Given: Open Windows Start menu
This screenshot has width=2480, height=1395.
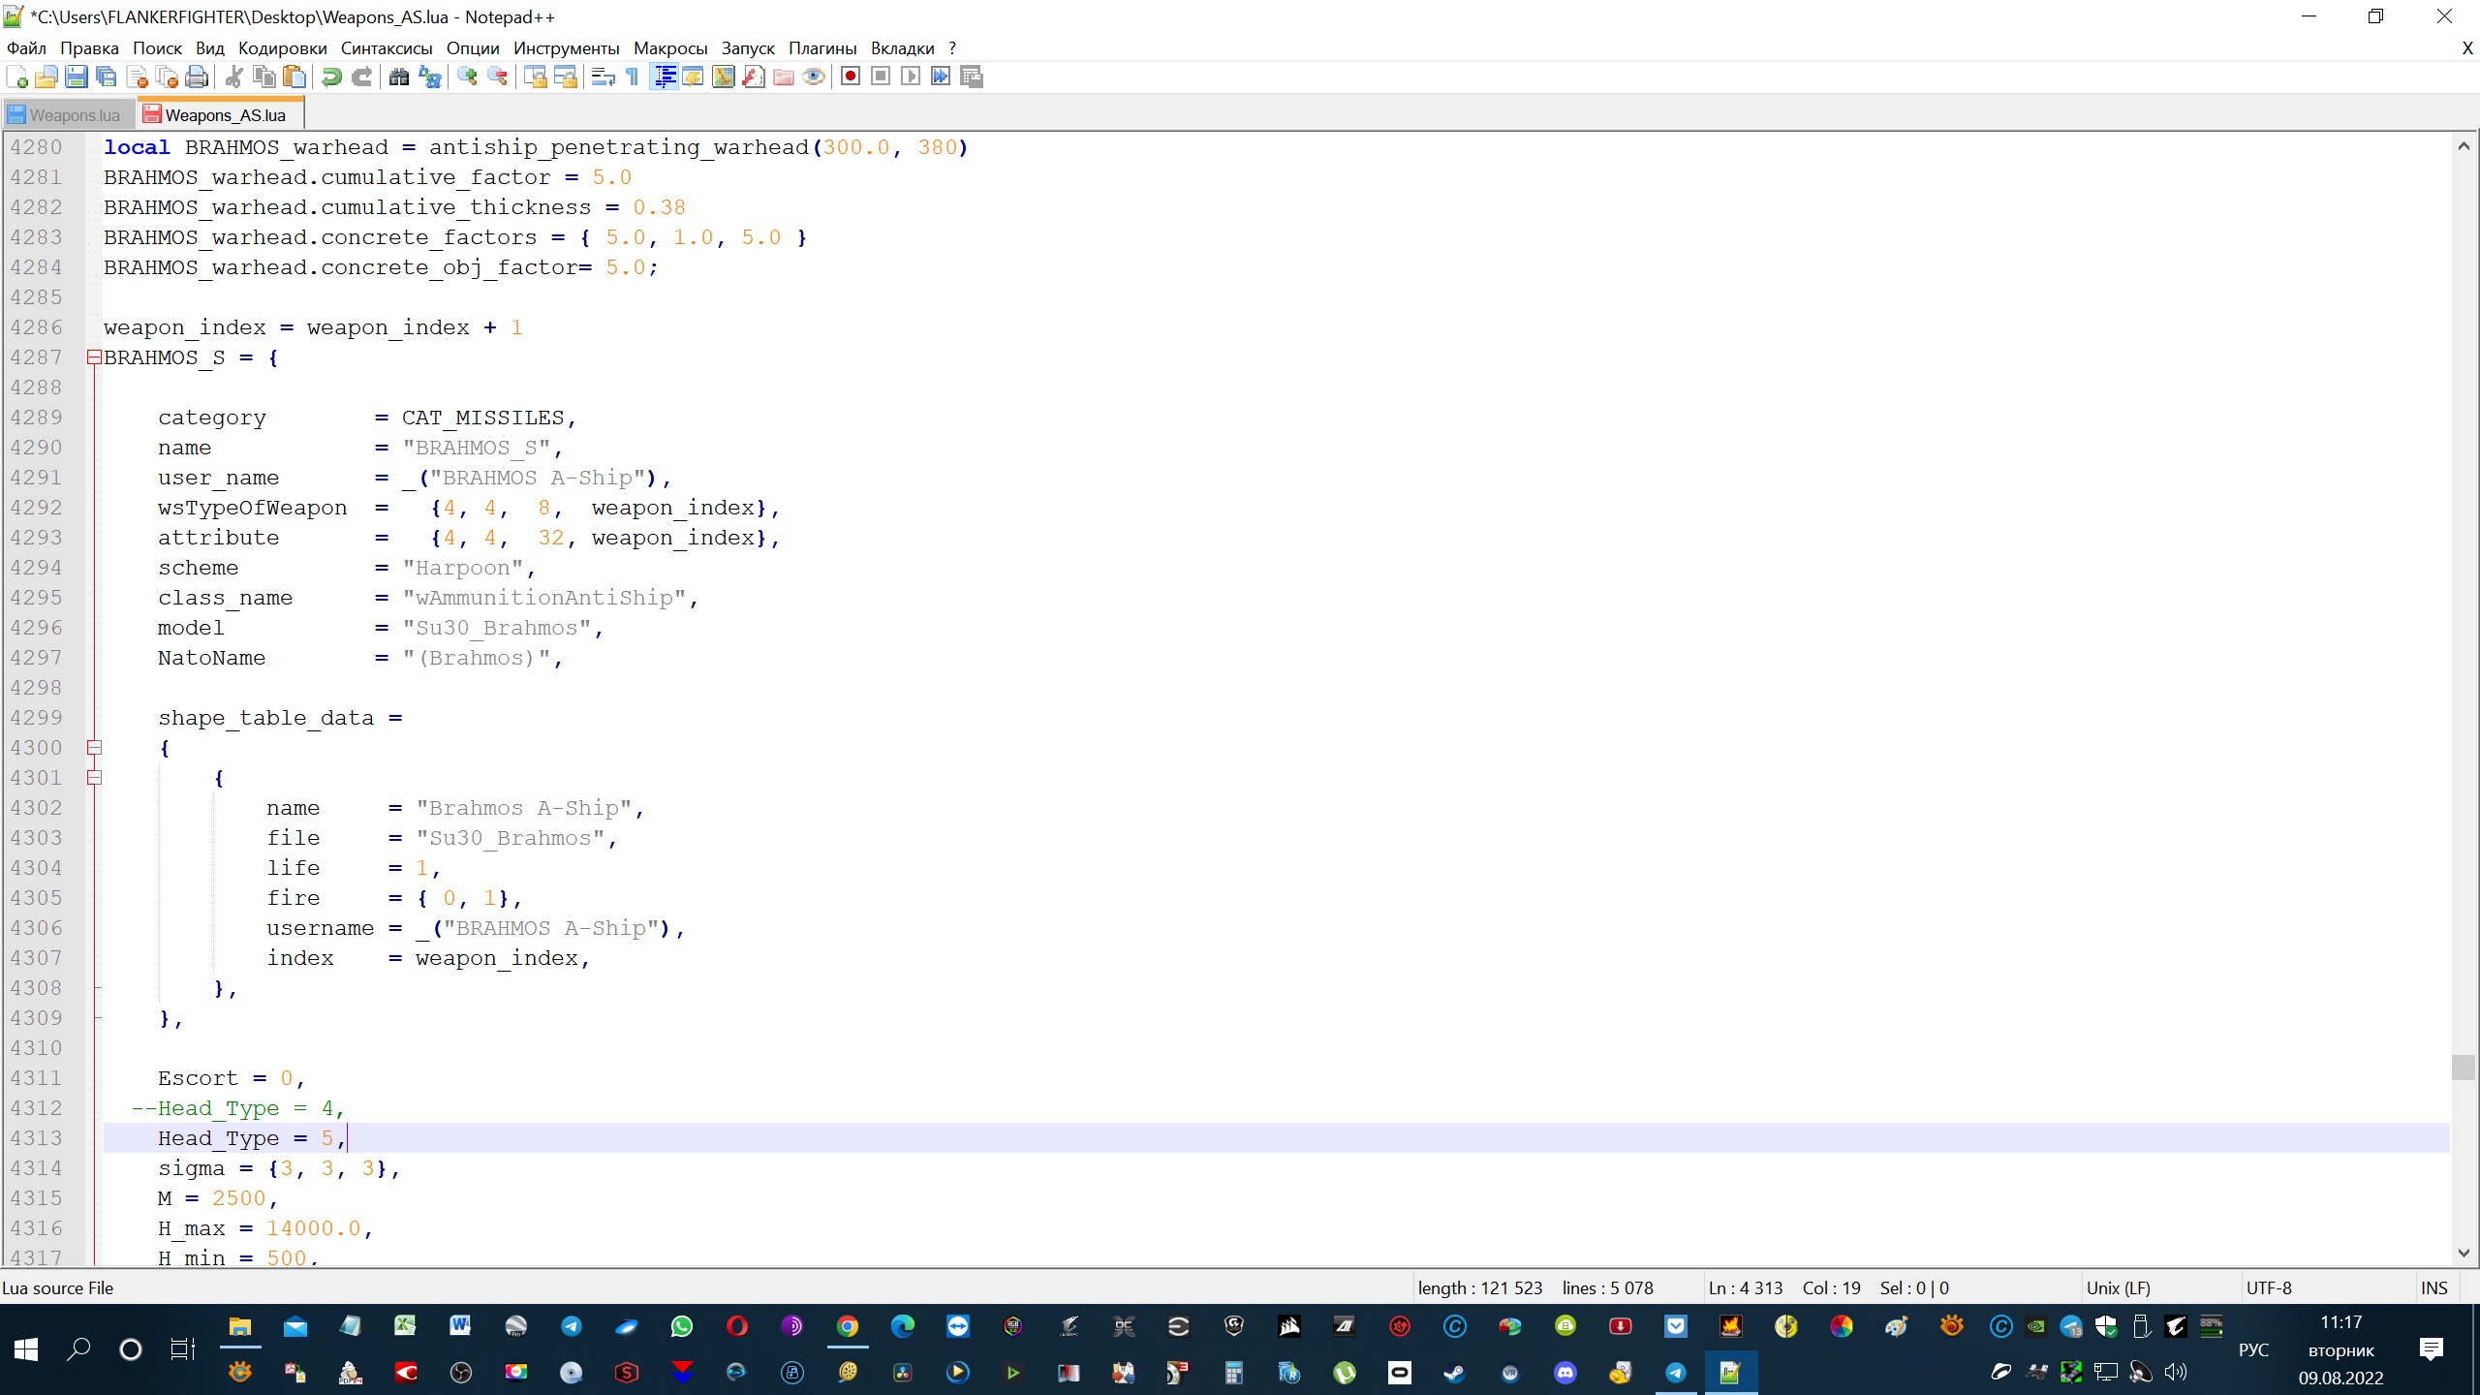Looking at the screenshot, I should (x=26, y=1348).
